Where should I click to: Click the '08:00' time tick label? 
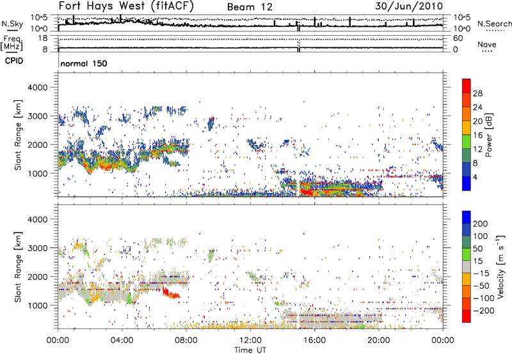[186, 341]
